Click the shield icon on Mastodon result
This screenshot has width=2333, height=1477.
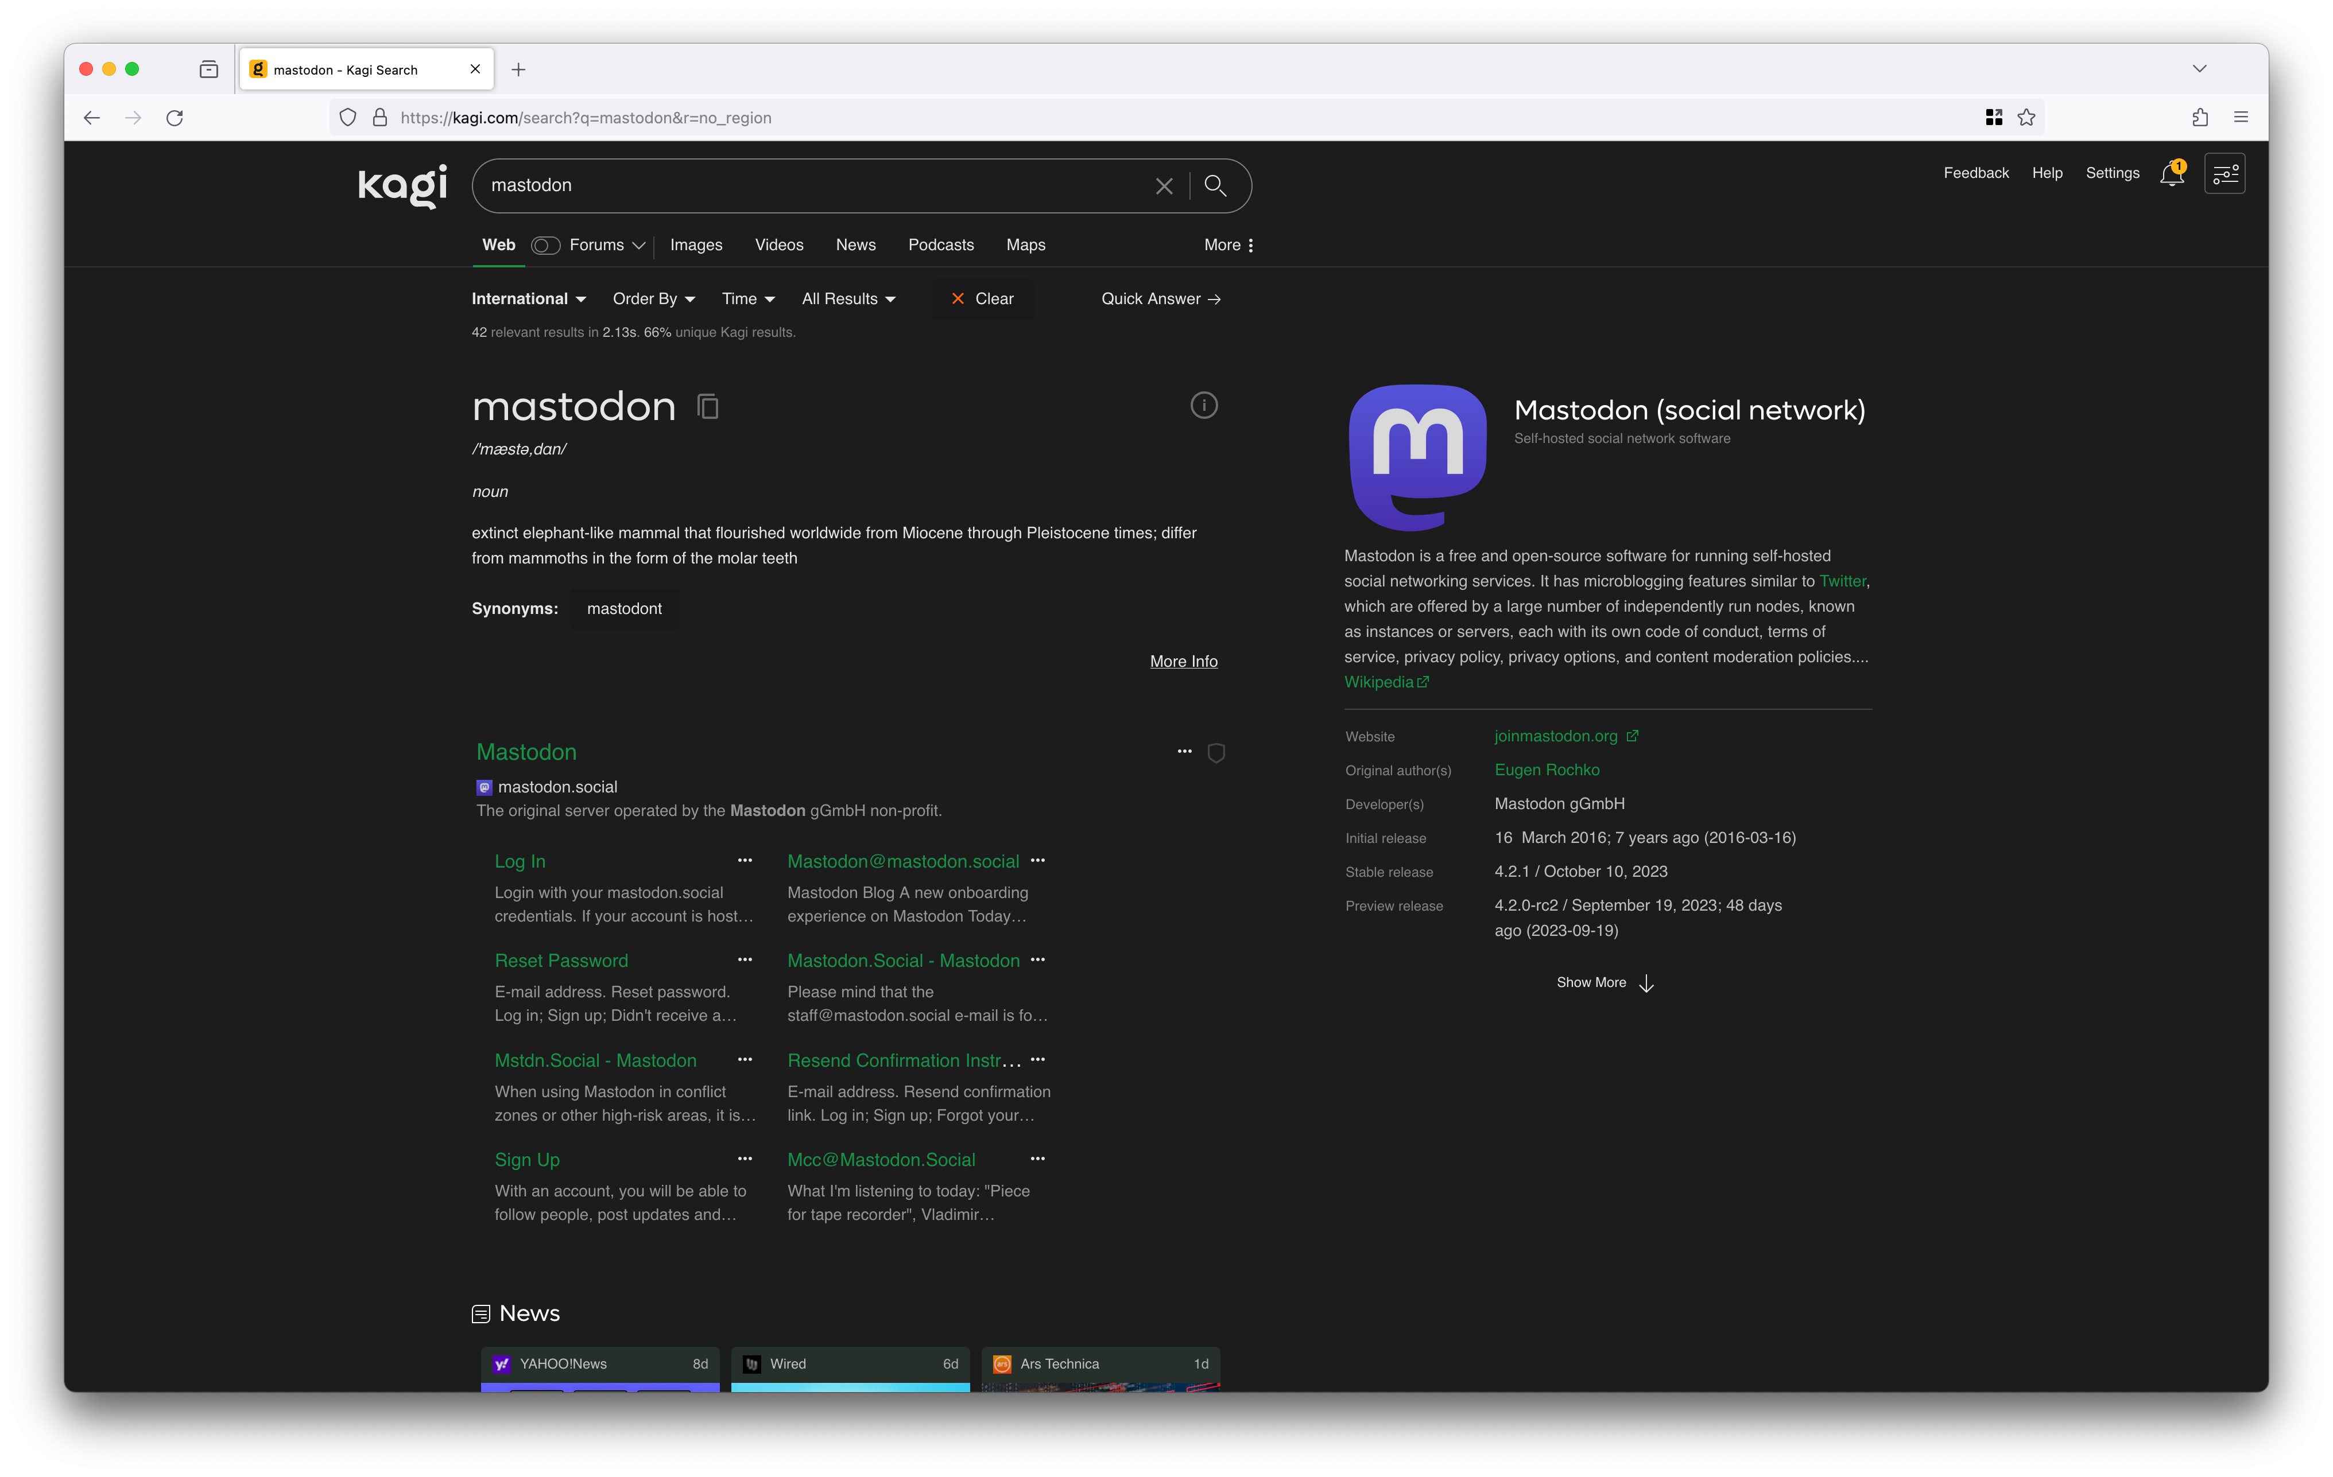(x=1216, y=752)
